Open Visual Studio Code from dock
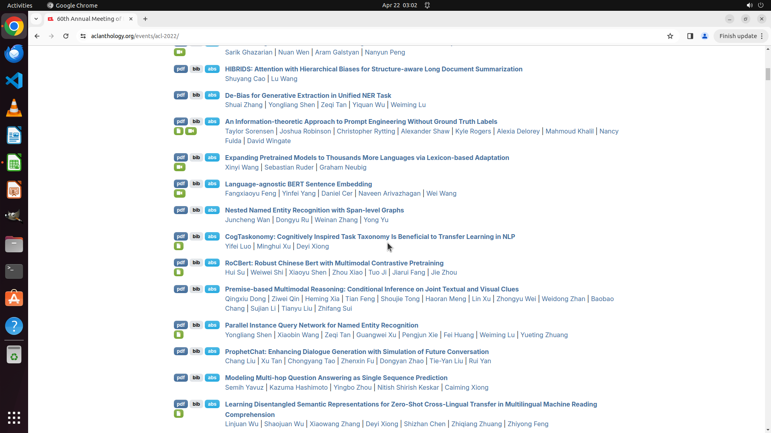Viewport: 771px width, 433px height. coord(14,81)
